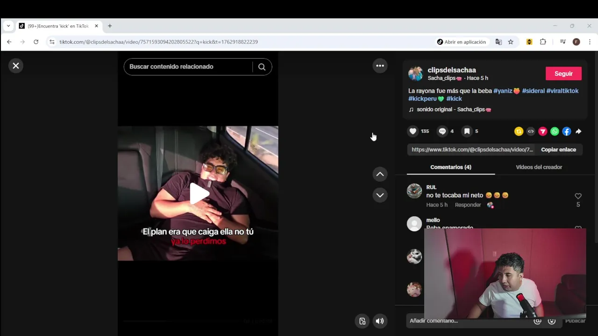Save video with bookmark icon
Viewport: 598px width, 336px height.
tap(467, 131)
